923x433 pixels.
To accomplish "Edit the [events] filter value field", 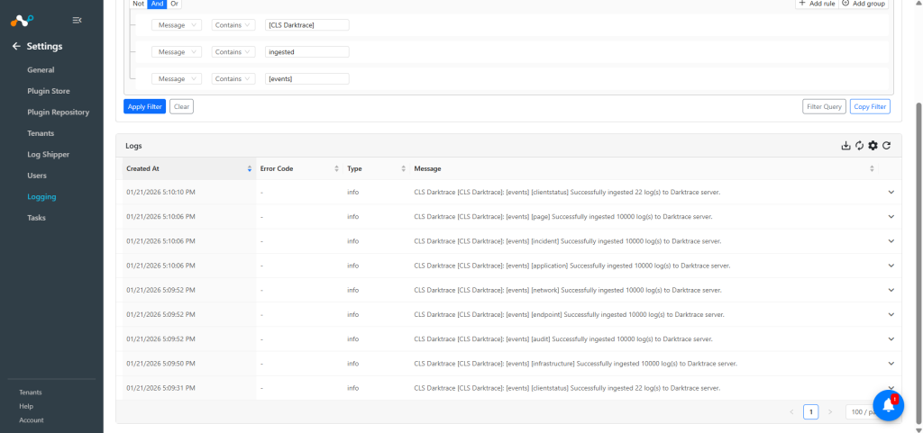I will tap(306, 78).
